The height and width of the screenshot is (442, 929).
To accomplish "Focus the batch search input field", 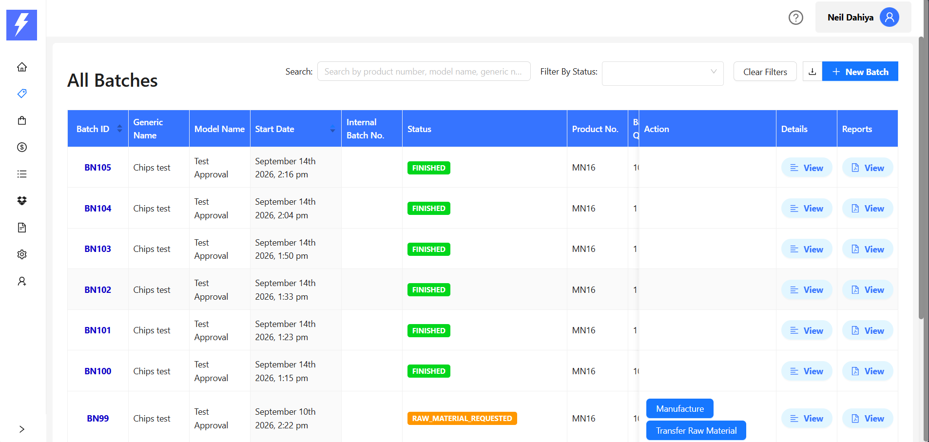I will 424,72.
